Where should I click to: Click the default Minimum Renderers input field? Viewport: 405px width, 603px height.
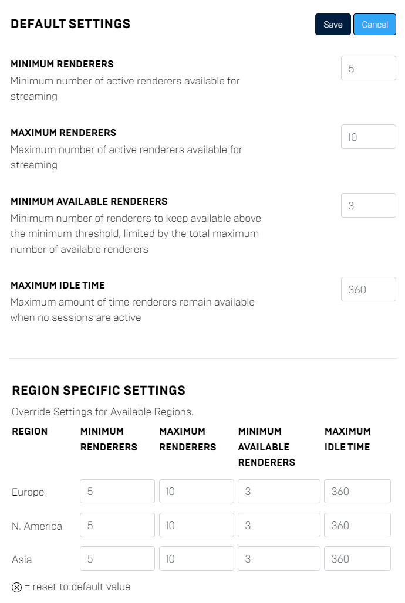coord(369,68)
